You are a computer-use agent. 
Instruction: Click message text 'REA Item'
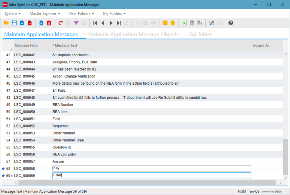pyautogui.click(x=60, y=112)
